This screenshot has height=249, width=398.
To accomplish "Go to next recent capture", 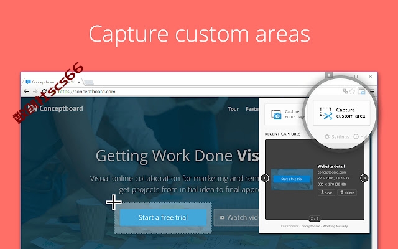I will pyautogui.click(x=364, y=178).
